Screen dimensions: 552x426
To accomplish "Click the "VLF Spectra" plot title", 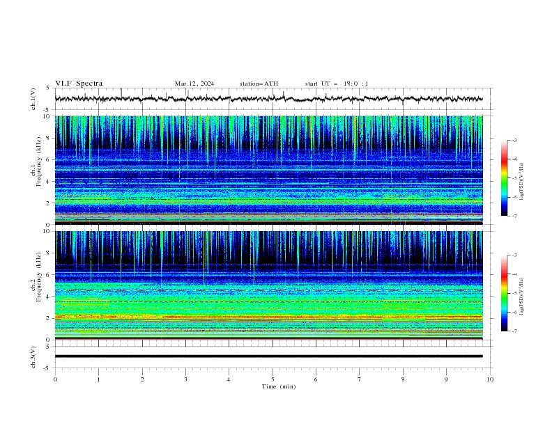I will 79,84.
